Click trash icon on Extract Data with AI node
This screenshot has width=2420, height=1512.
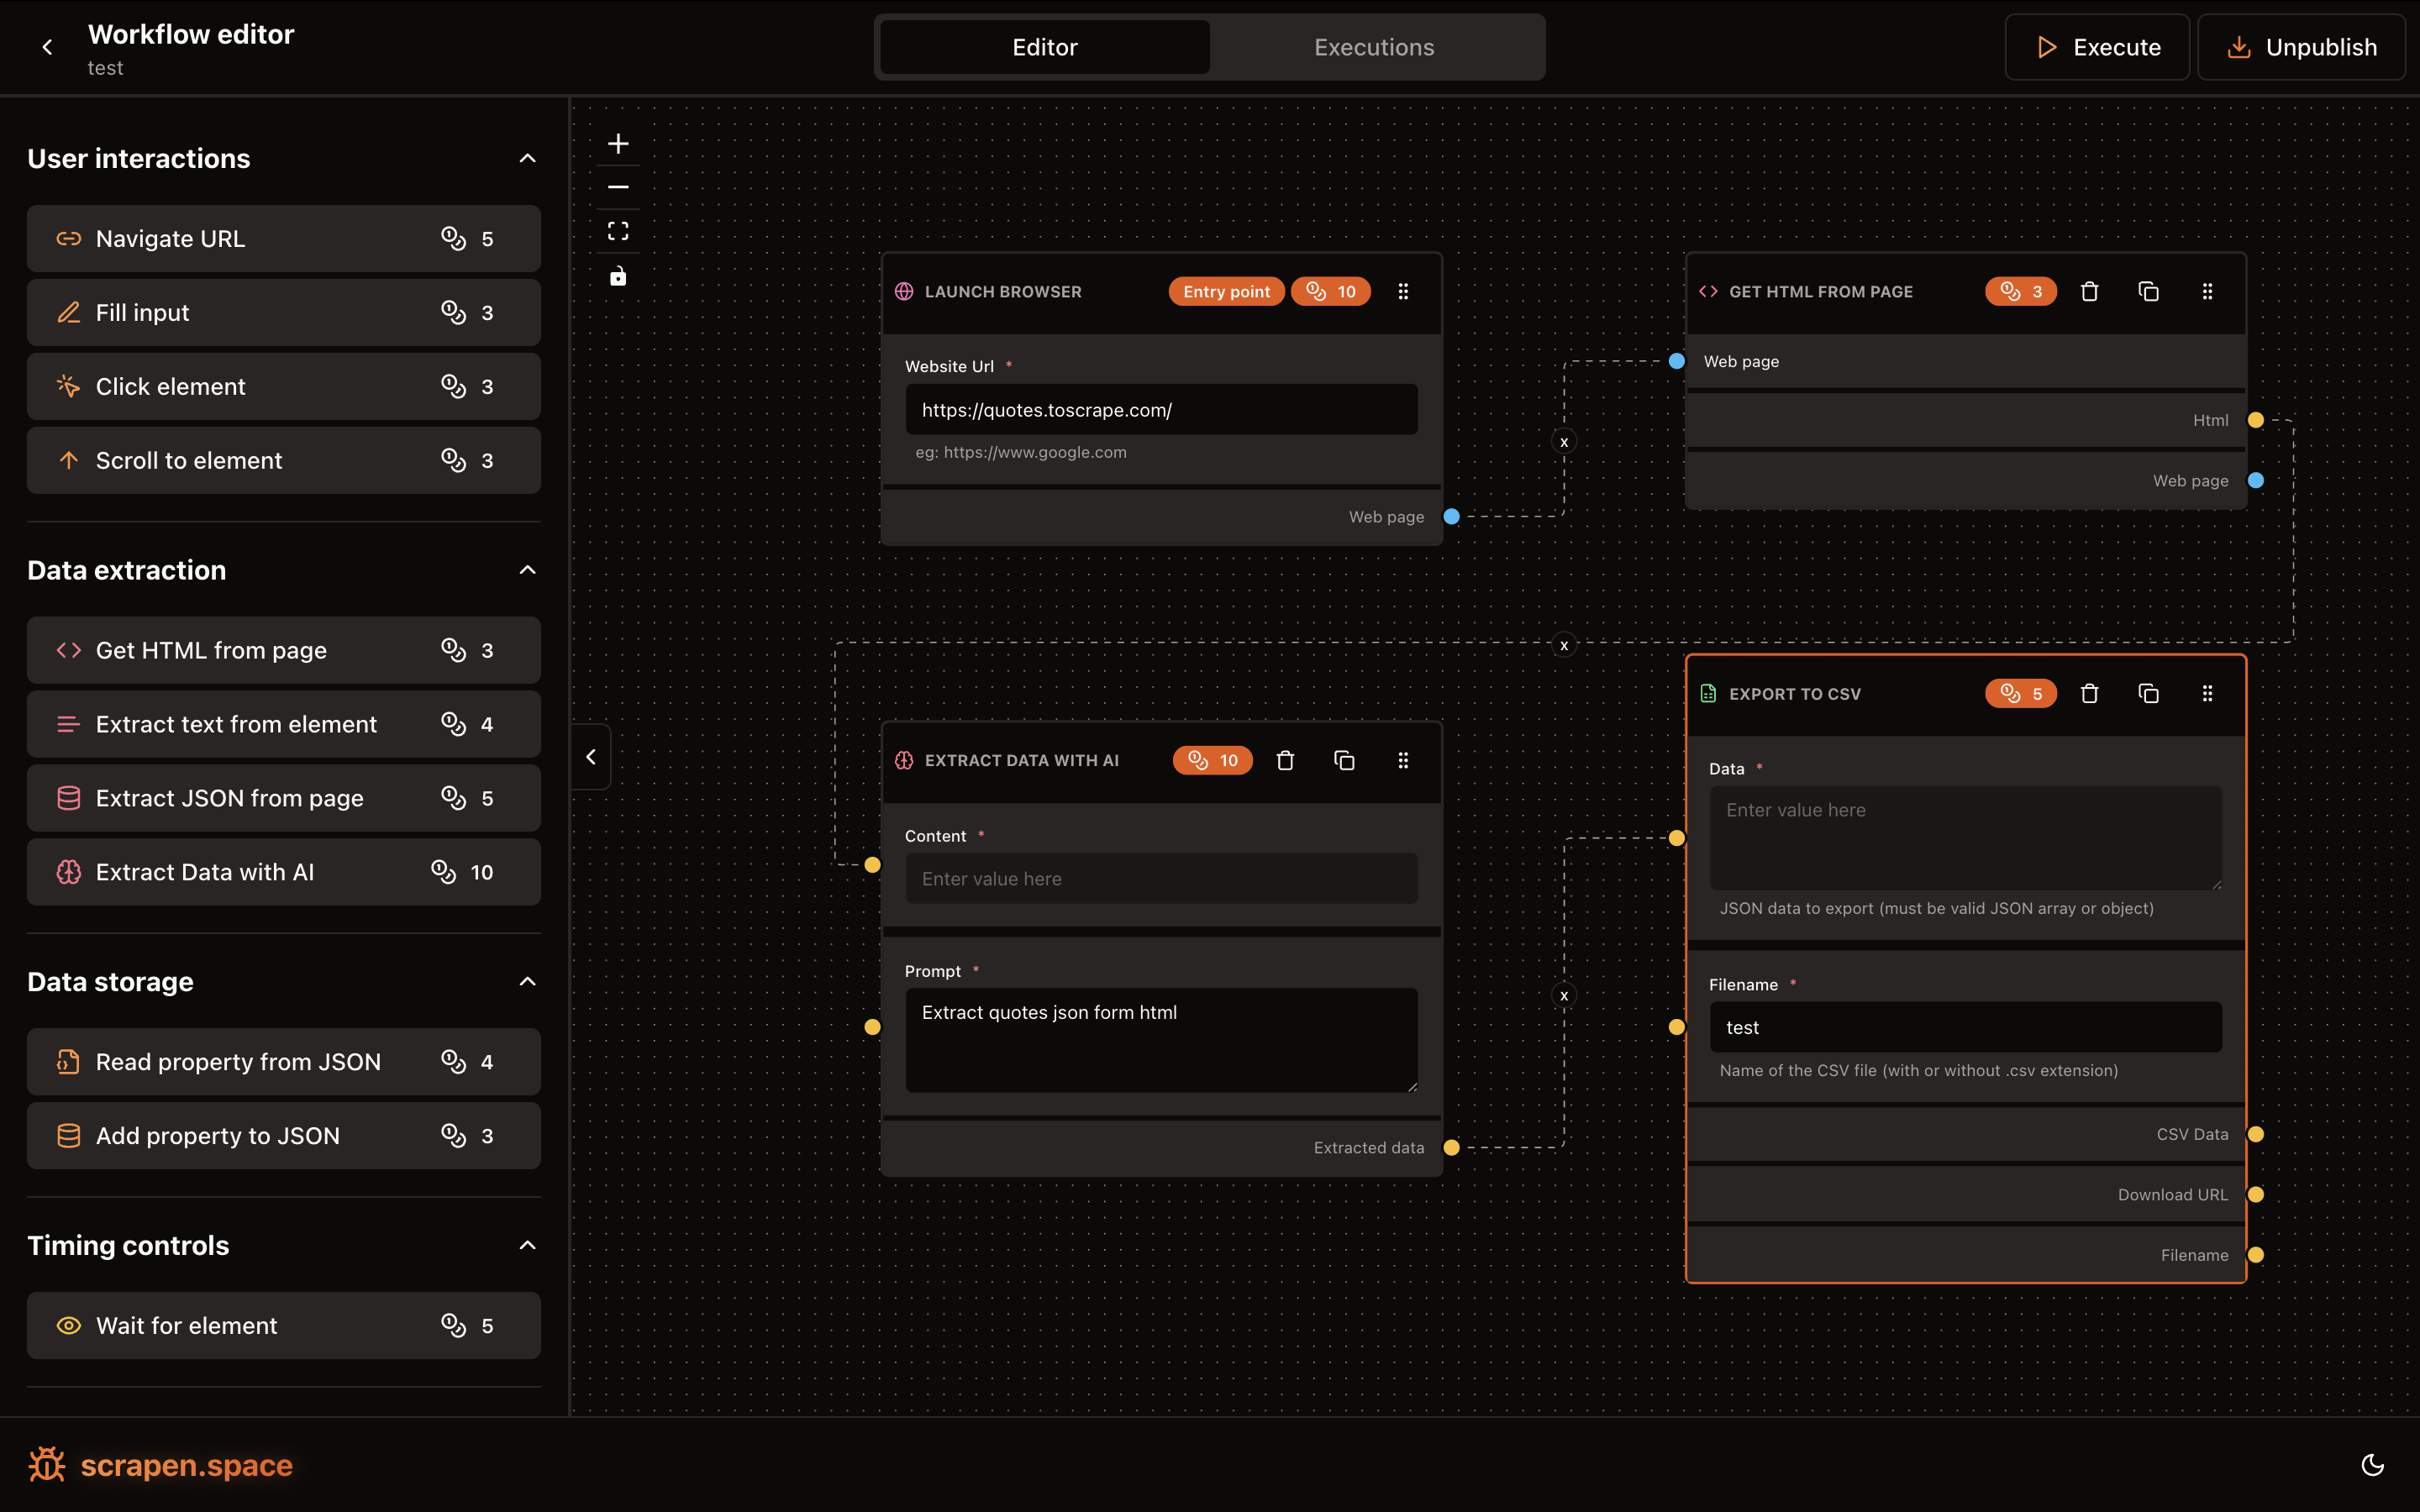(1285, 760)
